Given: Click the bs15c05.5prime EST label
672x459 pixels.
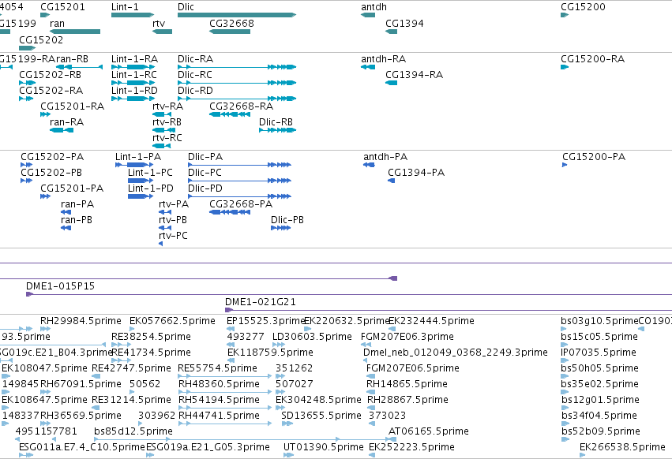Looking at the screenshot, I should pos(599,337).
